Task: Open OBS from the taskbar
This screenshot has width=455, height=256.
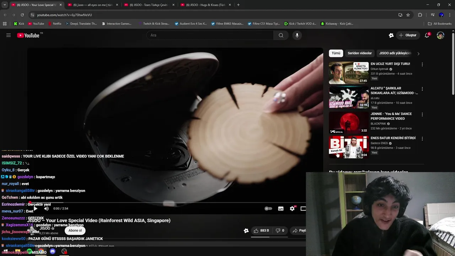Action: (x=64, y=251)
